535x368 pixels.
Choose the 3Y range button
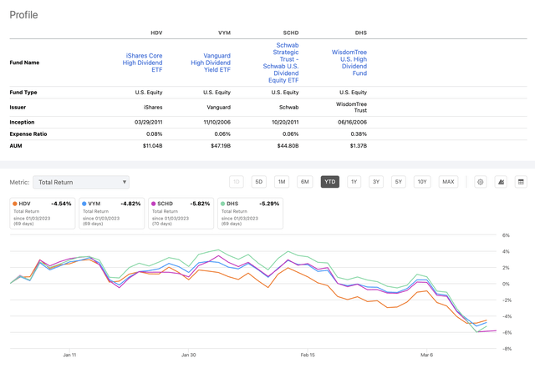tap(376, 182)
